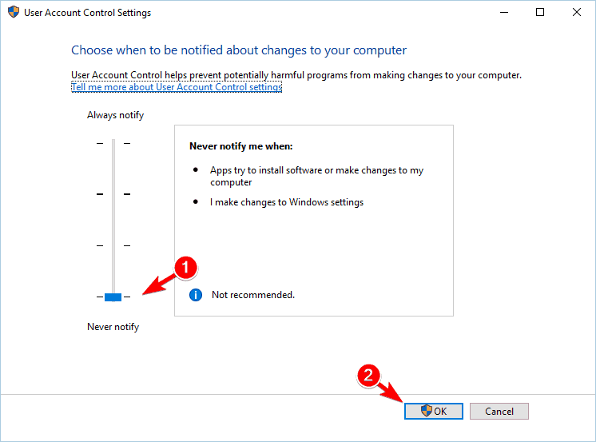Click the 'User Account Control Settings' window title

click(87, 13)
